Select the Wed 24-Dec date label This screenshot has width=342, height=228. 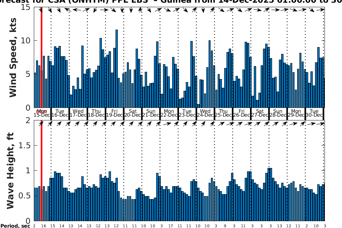[205, 113]
